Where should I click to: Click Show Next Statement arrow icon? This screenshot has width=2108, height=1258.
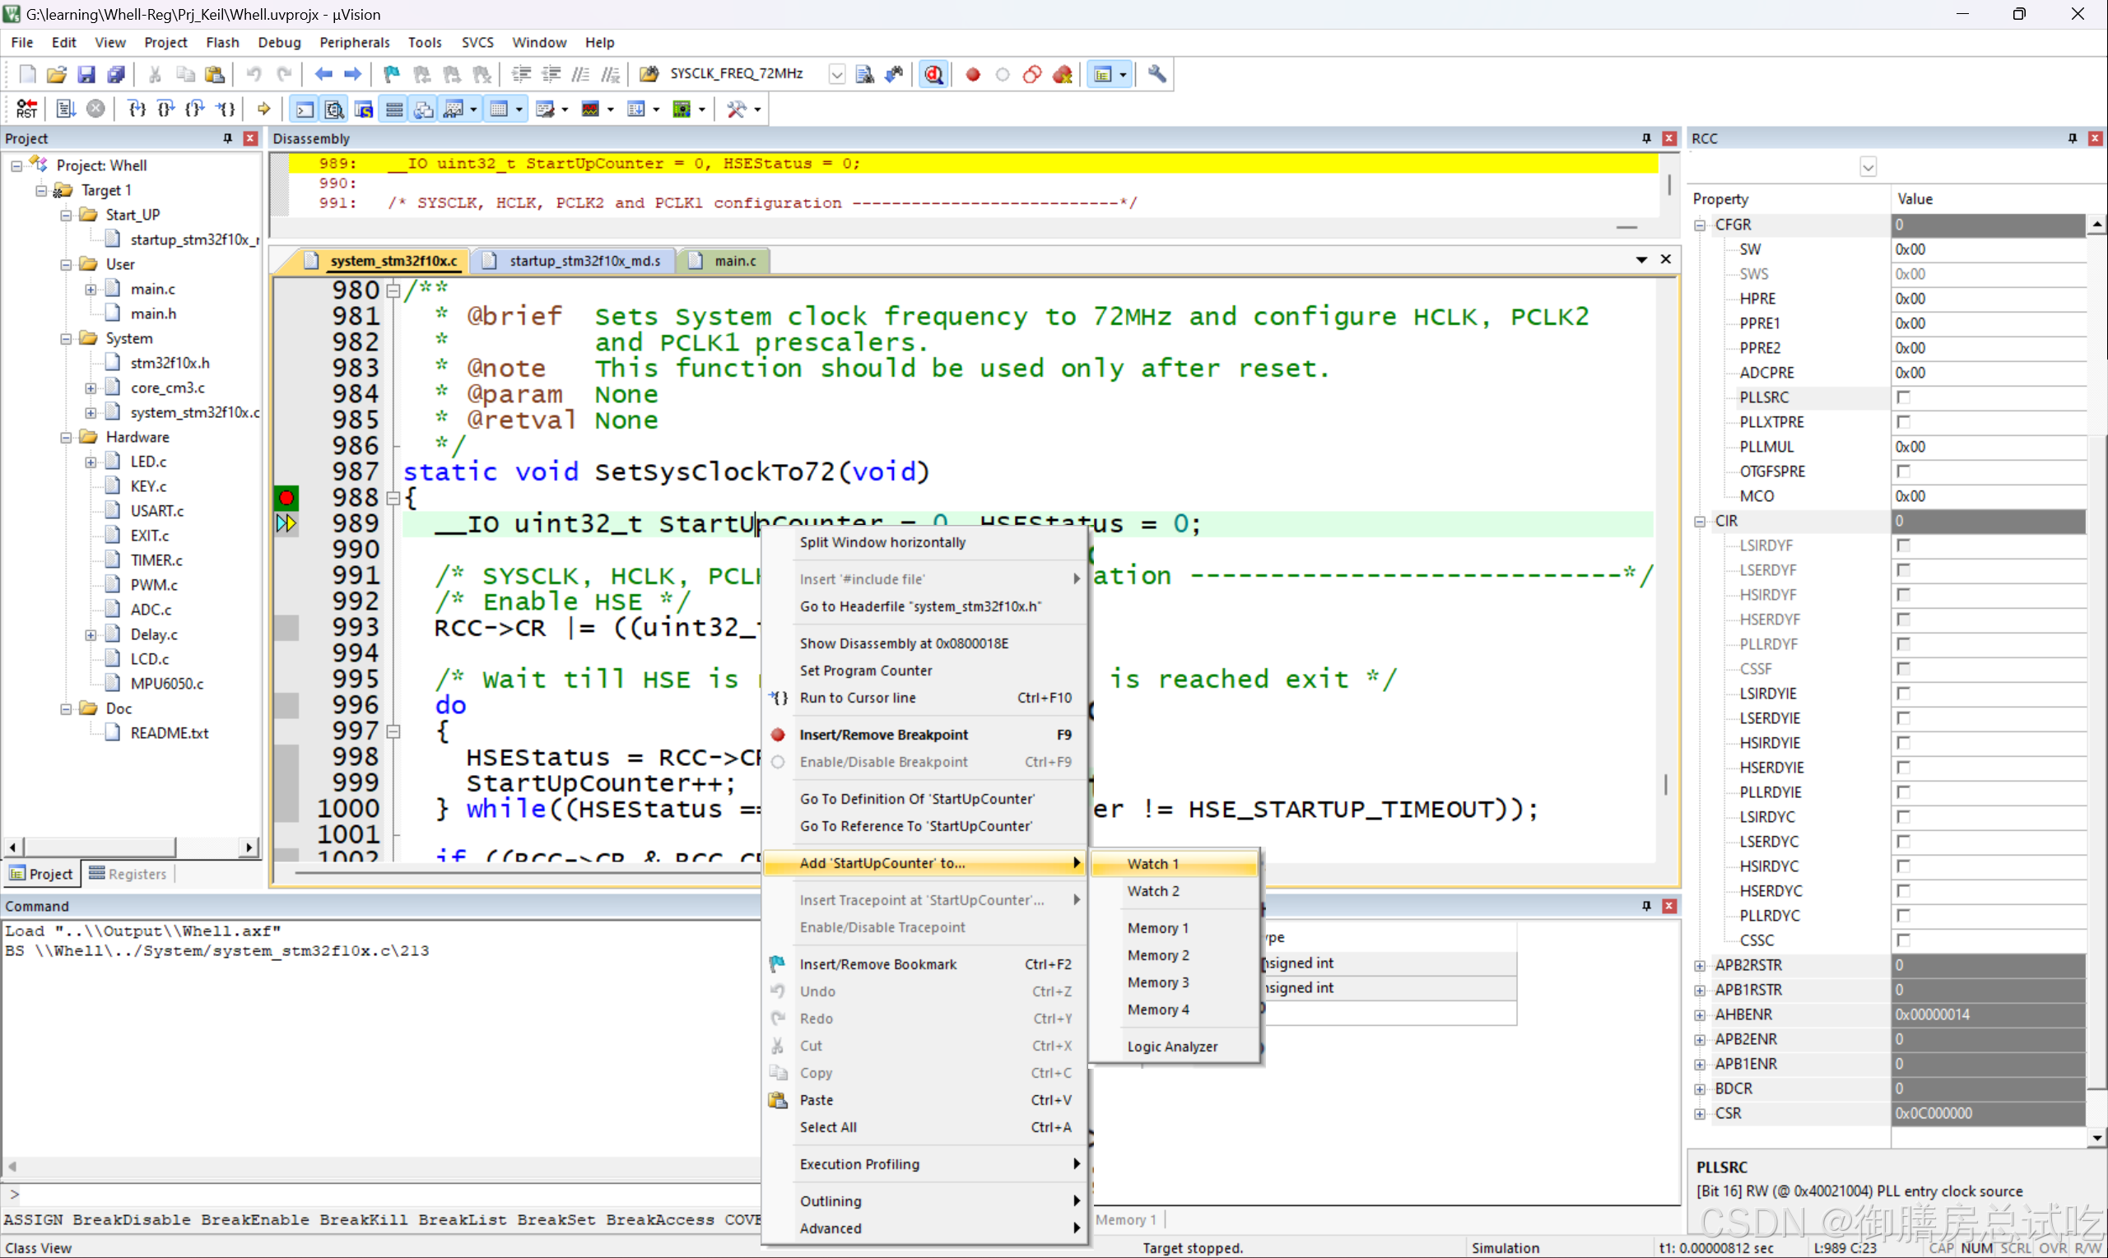(263, 109)
